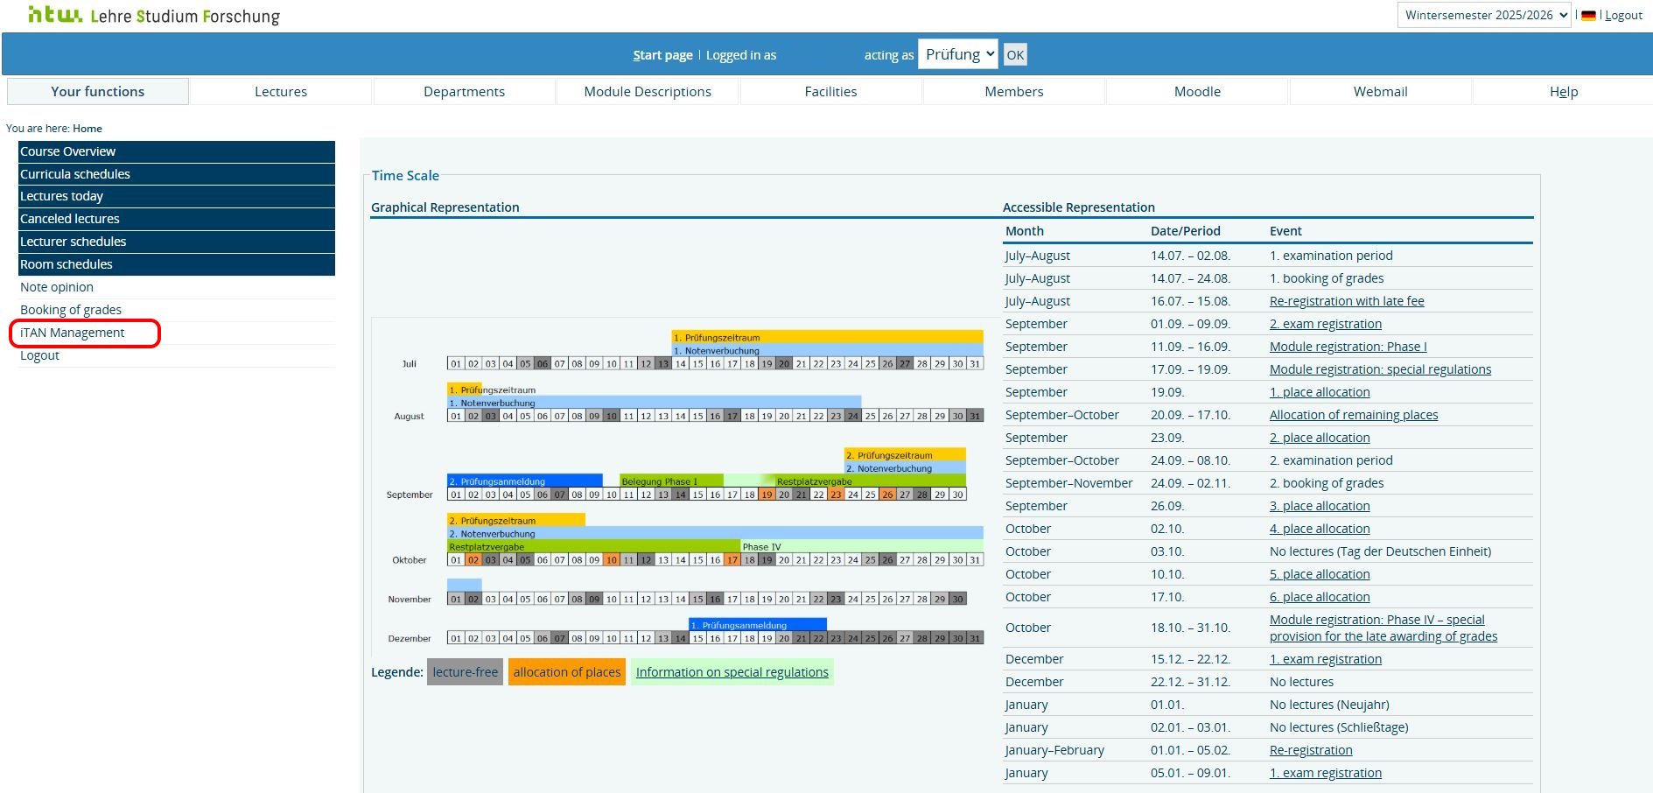Show Canceled lectures from sidebar
The height and width of the screenshot is (793, 1653).
pos(70,219)
